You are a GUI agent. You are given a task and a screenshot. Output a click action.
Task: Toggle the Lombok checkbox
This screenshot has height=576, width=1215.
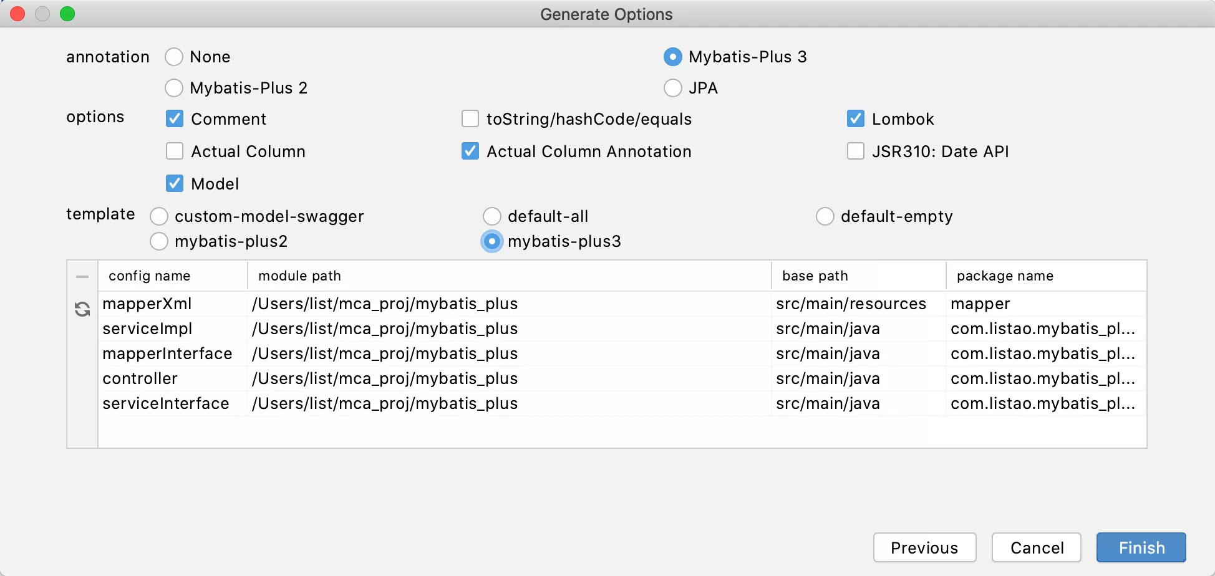856,118
